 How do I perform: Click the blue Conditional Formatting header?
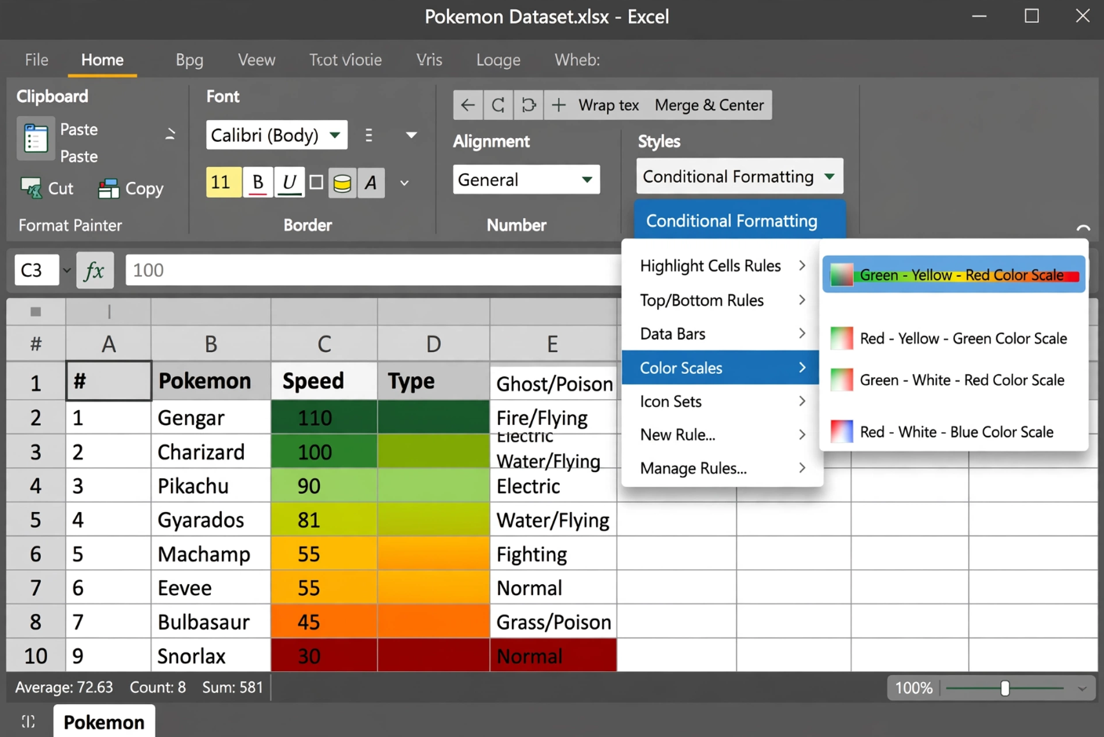[739, 220]
